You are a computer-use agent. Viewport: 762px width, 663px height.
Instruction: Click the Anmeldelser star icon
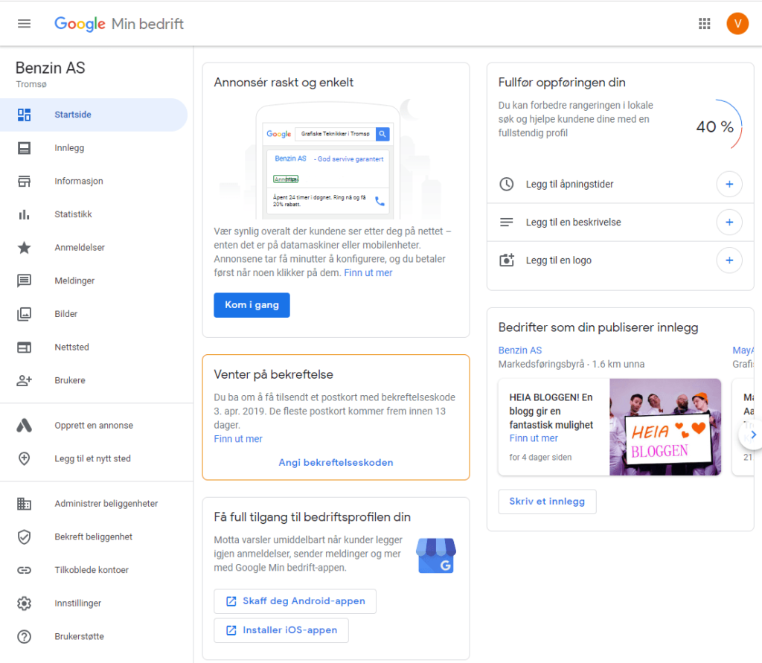click(24, 247)
